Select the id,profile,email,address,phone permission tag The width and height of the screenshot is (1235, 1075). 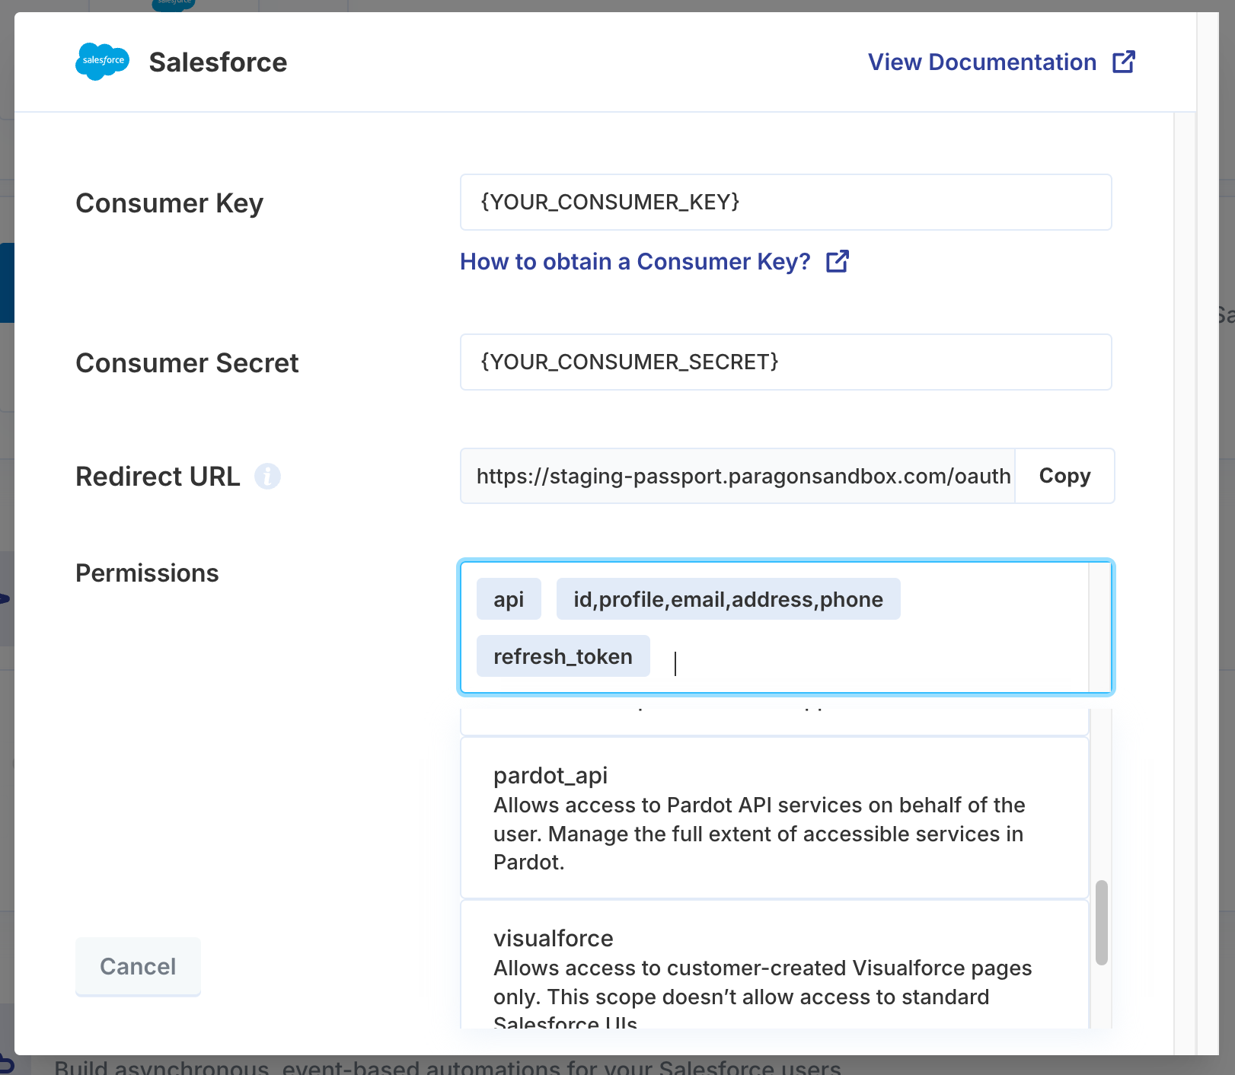pos(728,599)
